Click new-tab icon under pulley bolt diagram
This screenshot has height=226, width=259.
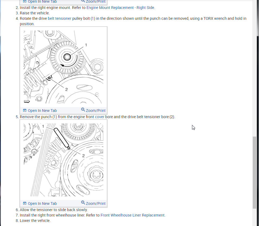coord(25,111)
